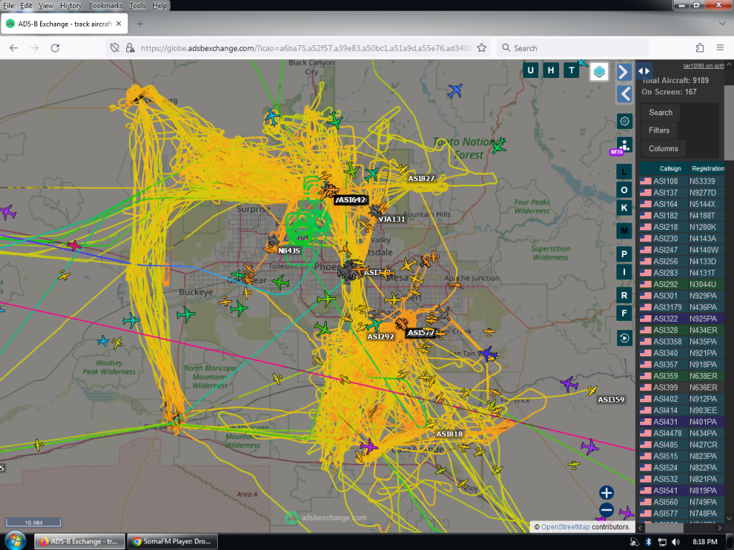Open the Firefox hamburger menu
The height and width of the screenshot is (550, 734).
pos(720,48)
